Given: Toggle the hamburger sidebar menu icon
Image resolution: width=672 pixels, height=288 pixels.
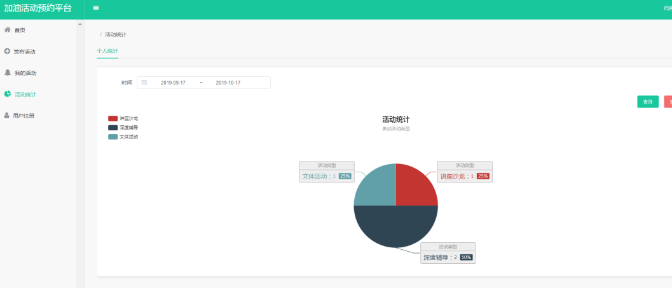Looking at the screenshot, I should click(x=96, y=8).
